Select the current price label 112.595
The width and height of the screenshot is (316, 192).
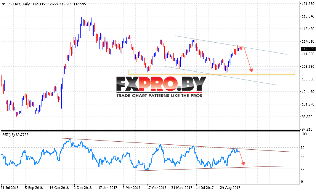click(308, 49)
